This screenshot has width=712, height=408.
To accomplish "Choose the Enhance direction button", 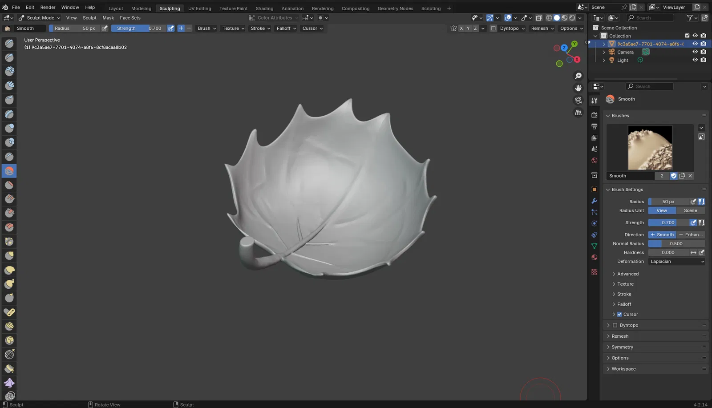I will (691, 234).
